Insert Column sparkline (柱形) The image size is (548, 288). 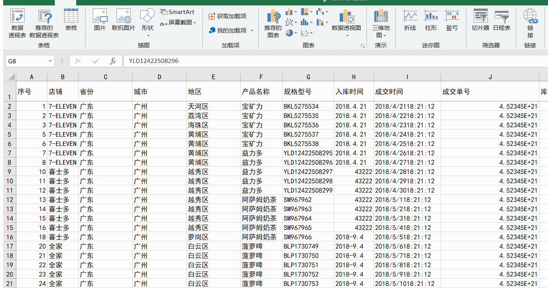coord(431,20)
